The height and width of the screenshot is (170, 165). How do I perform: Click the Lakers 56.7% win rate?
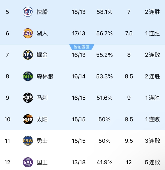point(104,33)
